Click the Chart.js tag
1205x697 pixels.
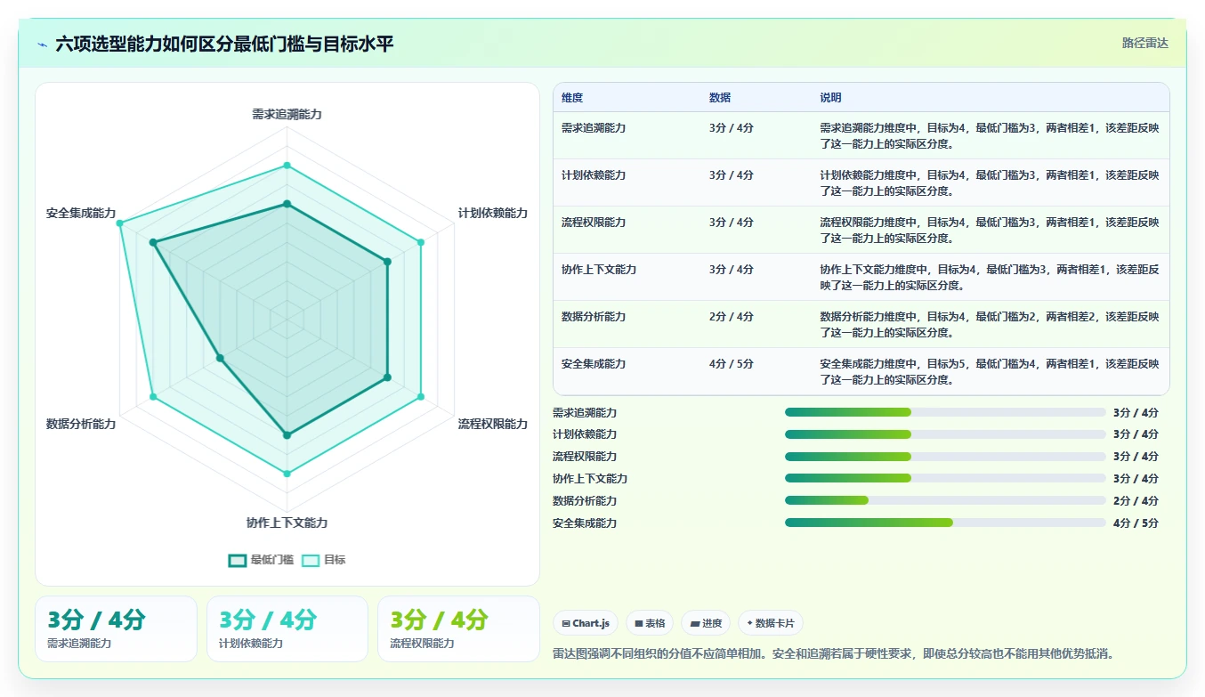coord(586,623)
